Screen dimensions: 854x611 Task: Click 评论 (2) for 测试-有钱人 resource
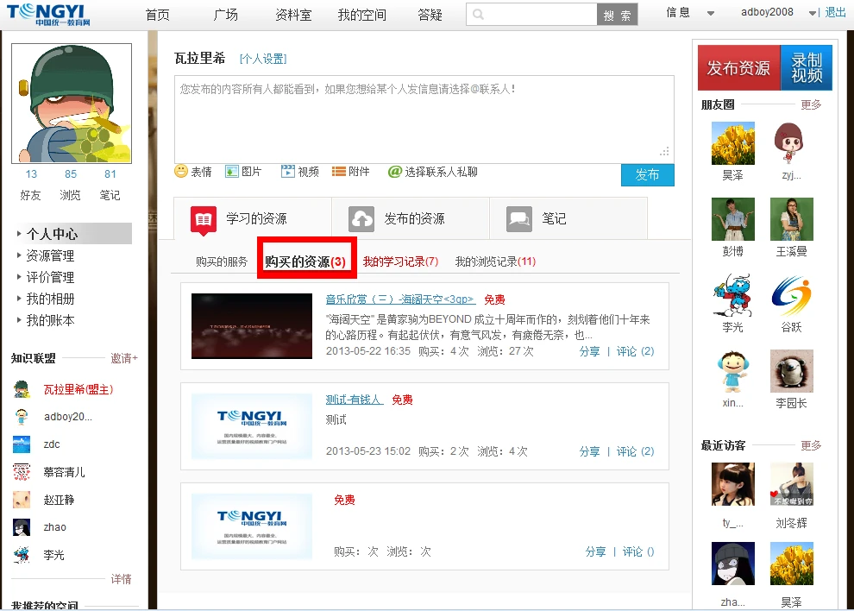(635, 451)
